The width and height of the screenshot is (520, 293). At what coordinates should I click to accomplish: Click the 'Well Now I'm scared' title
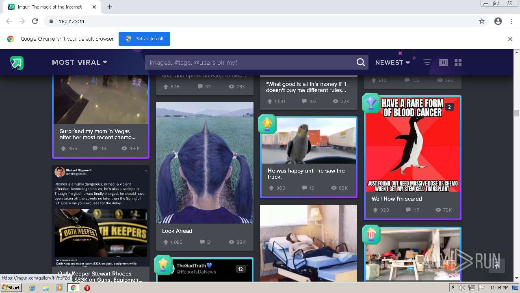(x=396, y=199)
